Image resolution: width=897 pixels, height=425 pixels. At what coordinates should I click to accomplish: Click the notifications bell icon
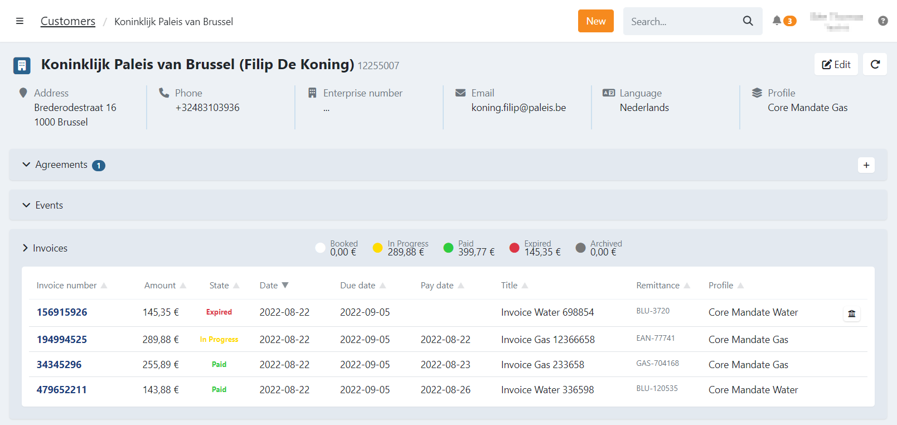(x=777, y=21)
